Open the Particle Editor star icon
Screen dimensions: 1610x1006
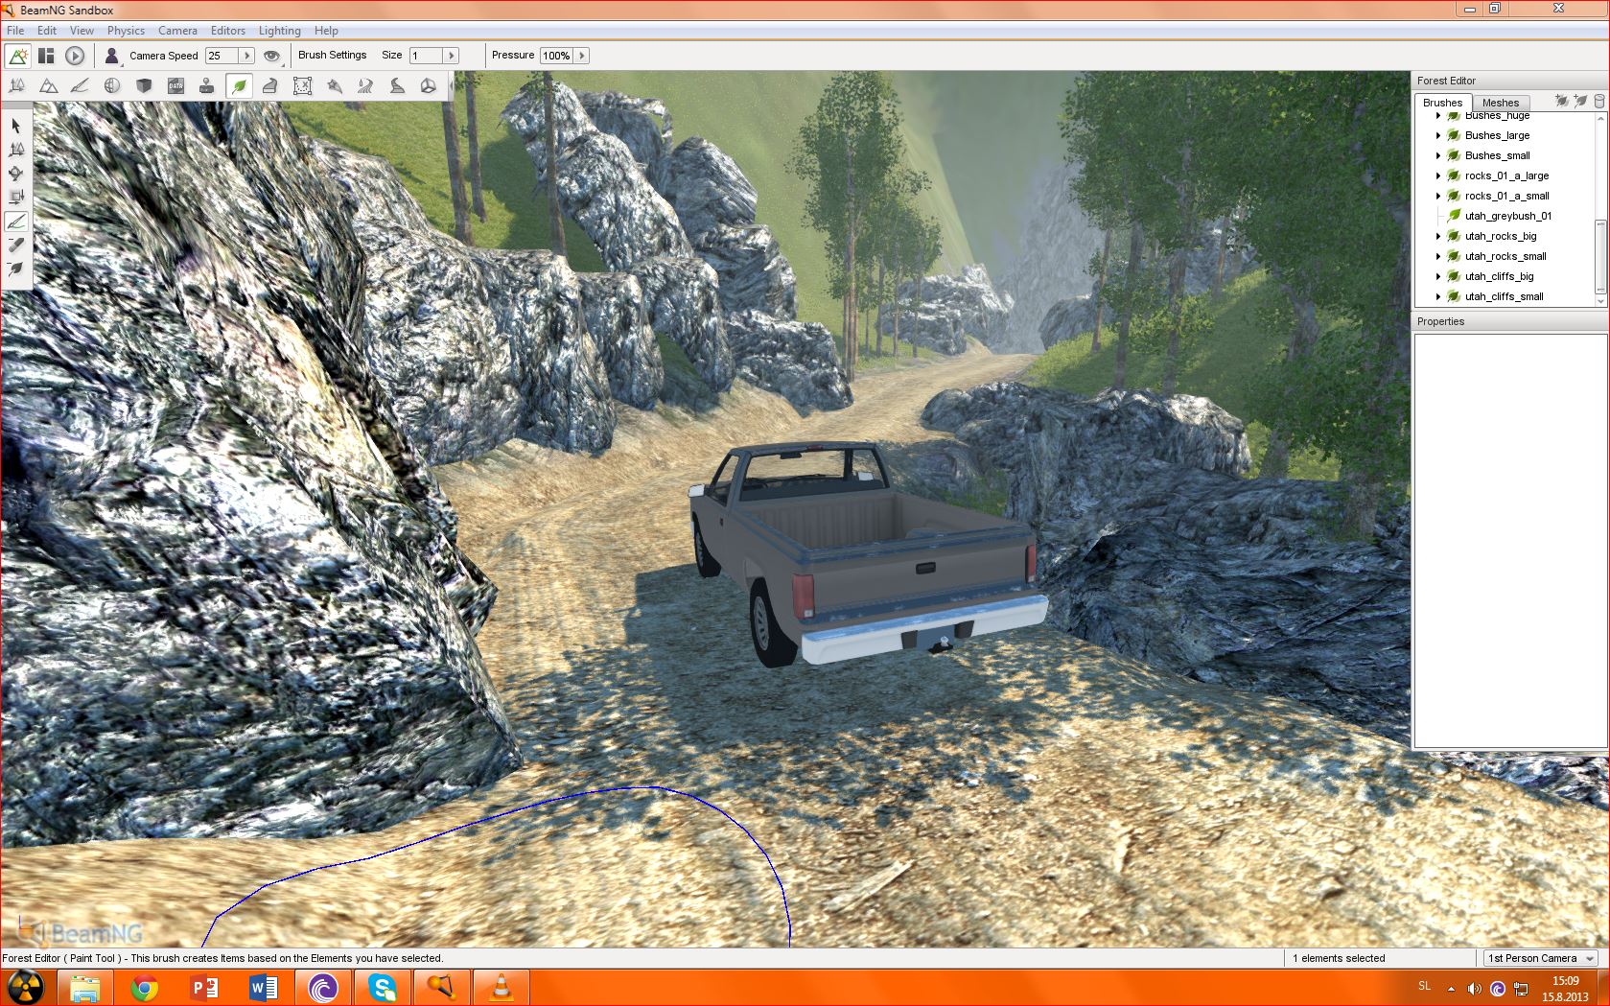point(334,86)
